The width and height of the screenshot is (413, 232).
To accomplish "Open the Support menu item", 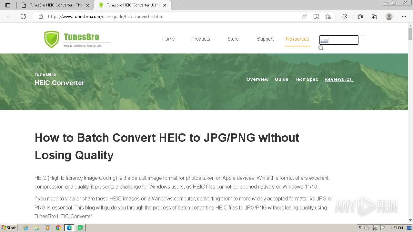I will pos(265,39).
